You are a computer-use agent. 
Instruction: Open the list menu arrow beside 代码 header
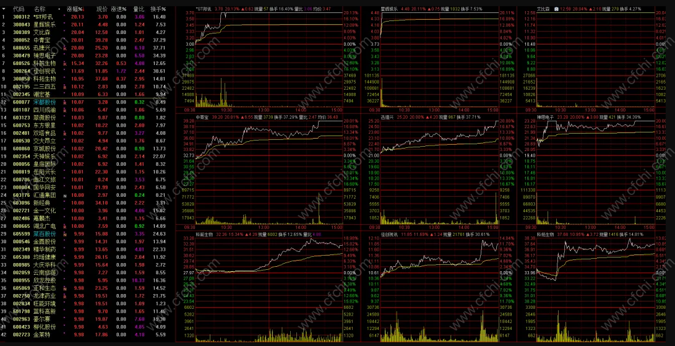click(4, 9)
